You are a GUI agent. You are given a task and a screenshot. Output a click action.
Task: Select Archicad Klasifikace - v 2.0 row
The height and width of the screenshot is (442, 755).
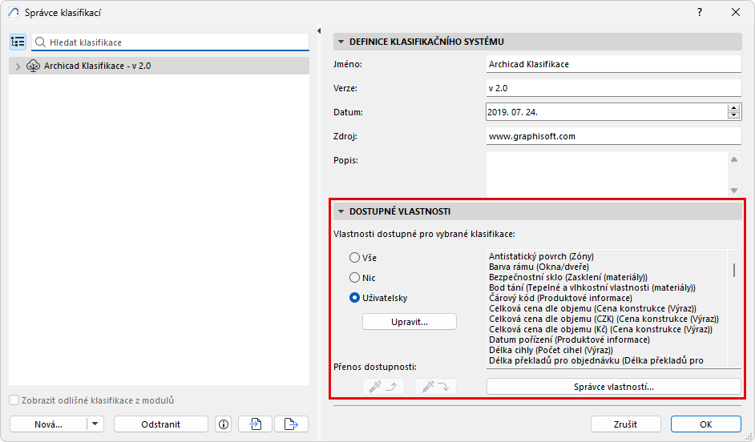coord(159,66)
